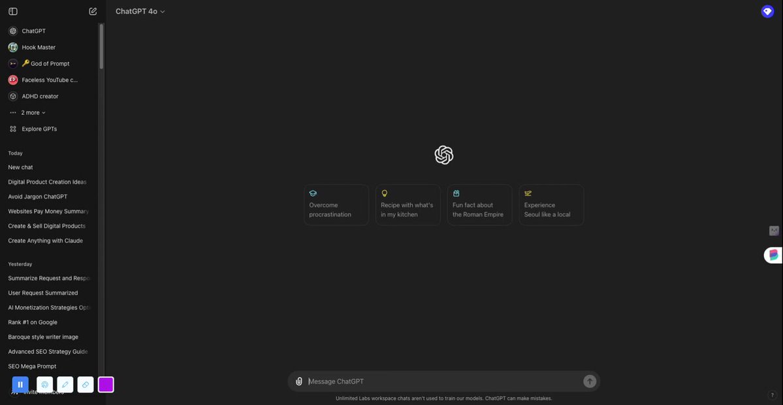Click the graduation cap icon on procrastination card
The height and width of the screenshot is (405, 783).
point(313,193)
